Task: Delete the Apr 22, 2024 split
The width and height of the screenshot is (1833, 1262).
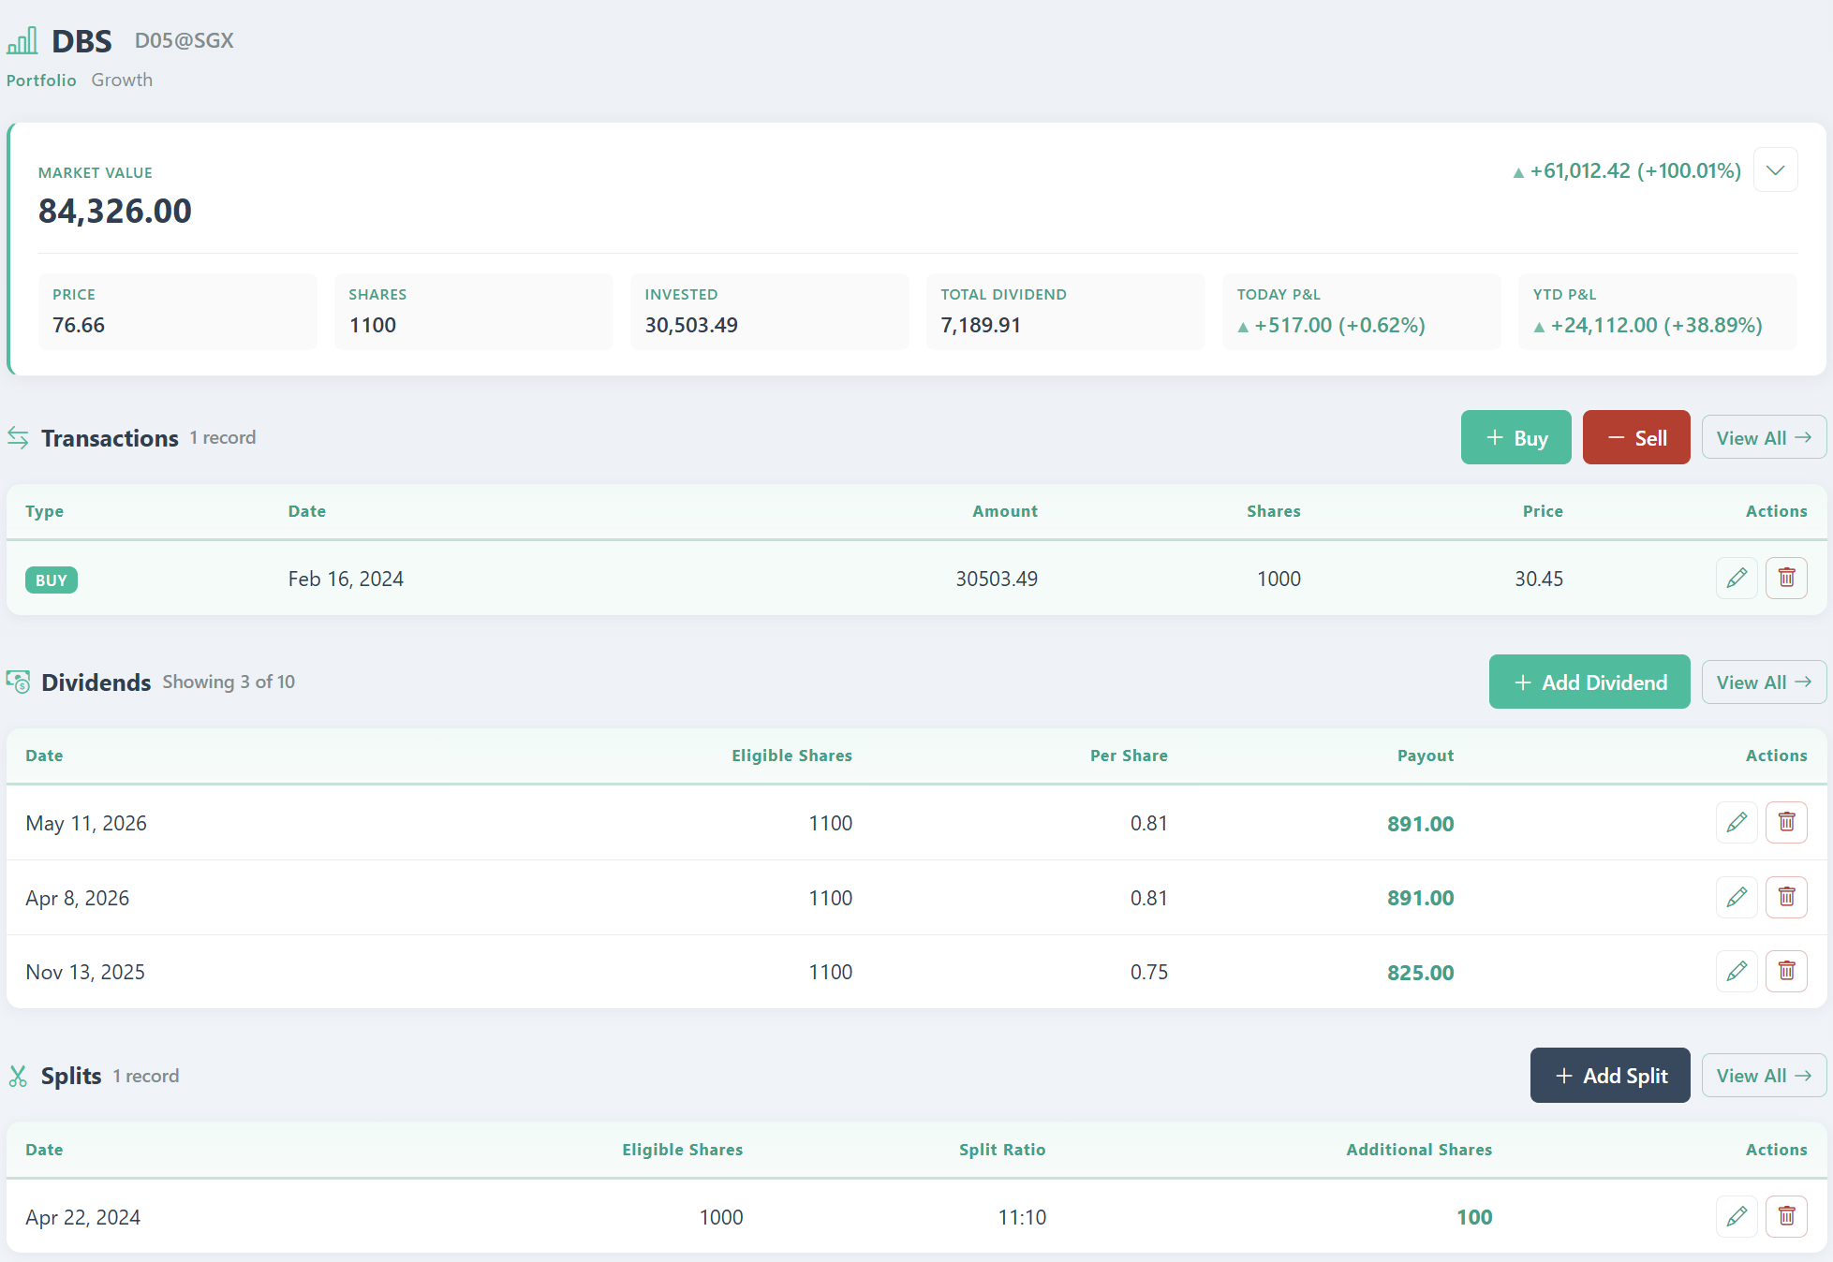Action: [x=1786, y=1217]
